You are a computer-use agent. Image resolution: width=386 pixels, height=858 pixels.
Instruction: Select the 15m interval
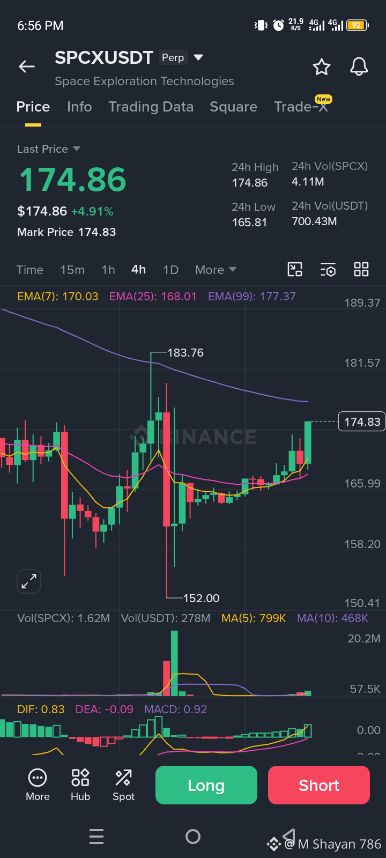click(x=72, y=270)
